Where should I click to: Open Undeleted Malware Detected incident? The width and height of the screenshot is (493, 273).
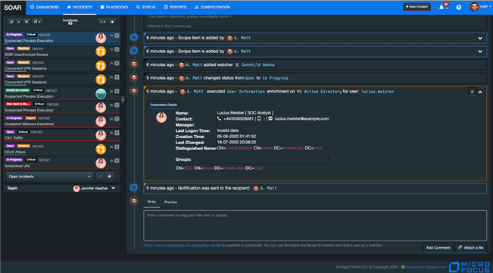62,121
